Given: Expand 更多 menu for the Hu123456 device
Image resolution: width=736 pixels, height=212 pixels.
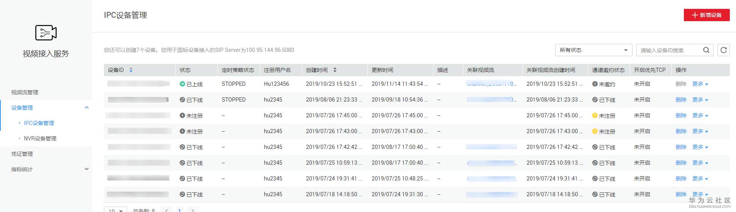Looking at the screenshot, I should pyautogui.click(x=700, y=84).
